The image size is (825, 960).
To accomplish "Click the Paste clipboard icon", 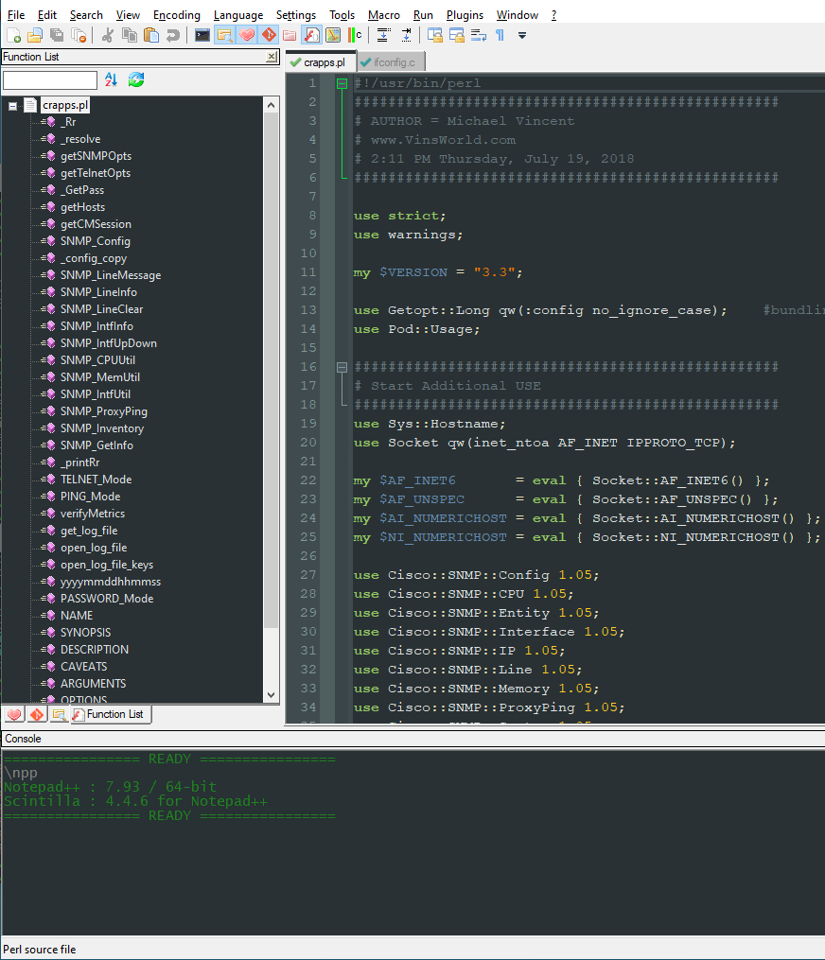I will (x=151, y=36).
